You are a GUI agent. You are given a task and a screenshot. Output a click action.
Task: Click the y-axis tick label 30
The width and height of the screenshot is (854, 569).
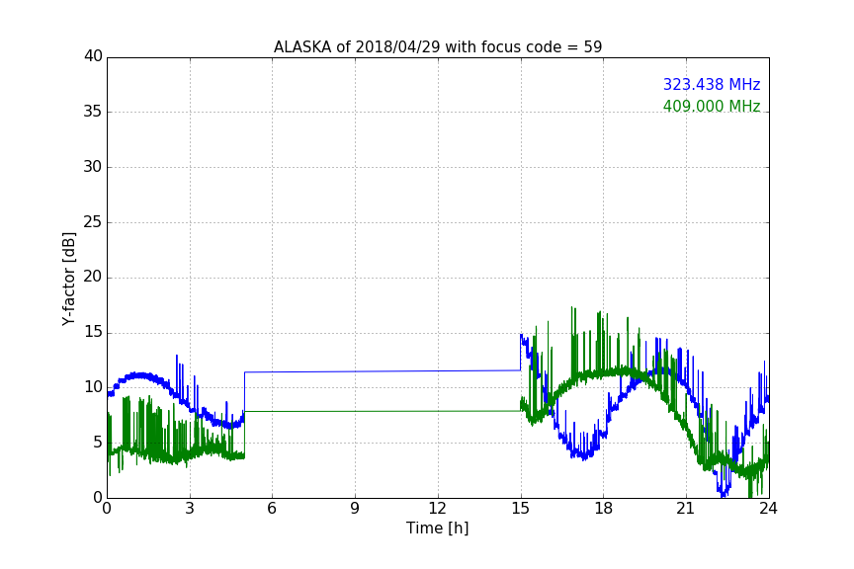click(93, 167)
